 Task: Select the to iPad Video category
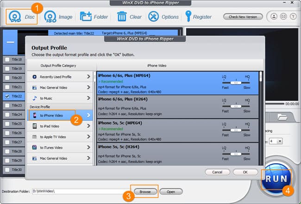tap(60, 126)
